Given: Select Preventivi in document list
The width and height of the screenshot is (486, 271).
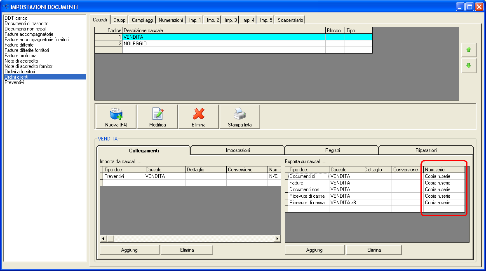Looking at the screenshot, I should [x=14, y=82].
